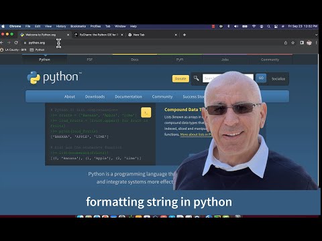Open the Documentation navigation menu

tap(128, 96)
